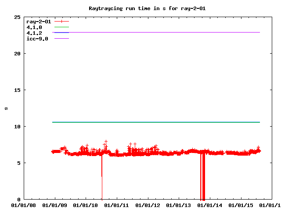Click the 4.1.0 legend entry
The image size is (281, 211).
(x=34, y=27)
